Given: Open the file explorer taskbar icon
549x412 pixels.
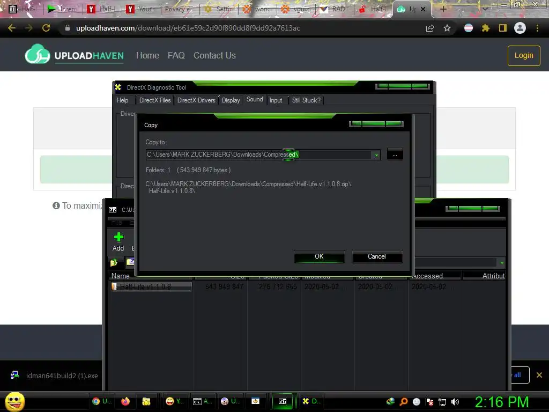Looking at the screenshot, I should click(x=146, y=401).
